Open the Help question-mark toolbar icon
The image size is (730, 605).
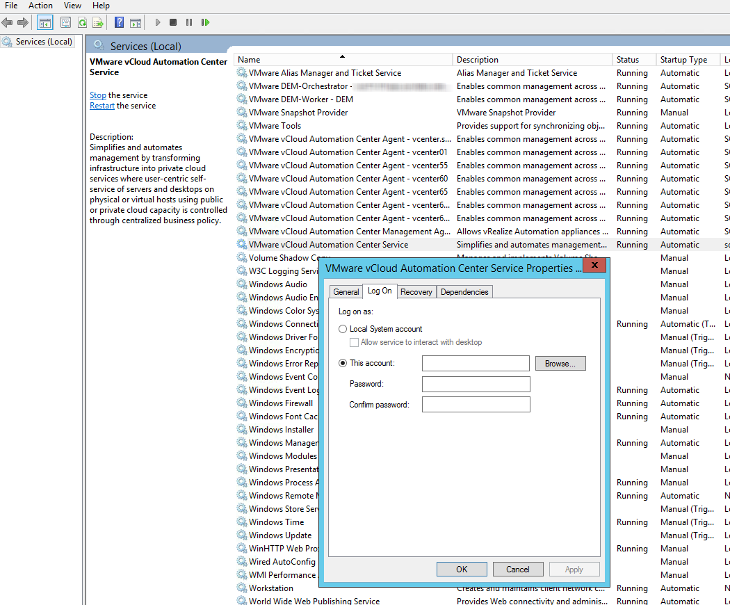pyautogui.click(x=119, y=22)
